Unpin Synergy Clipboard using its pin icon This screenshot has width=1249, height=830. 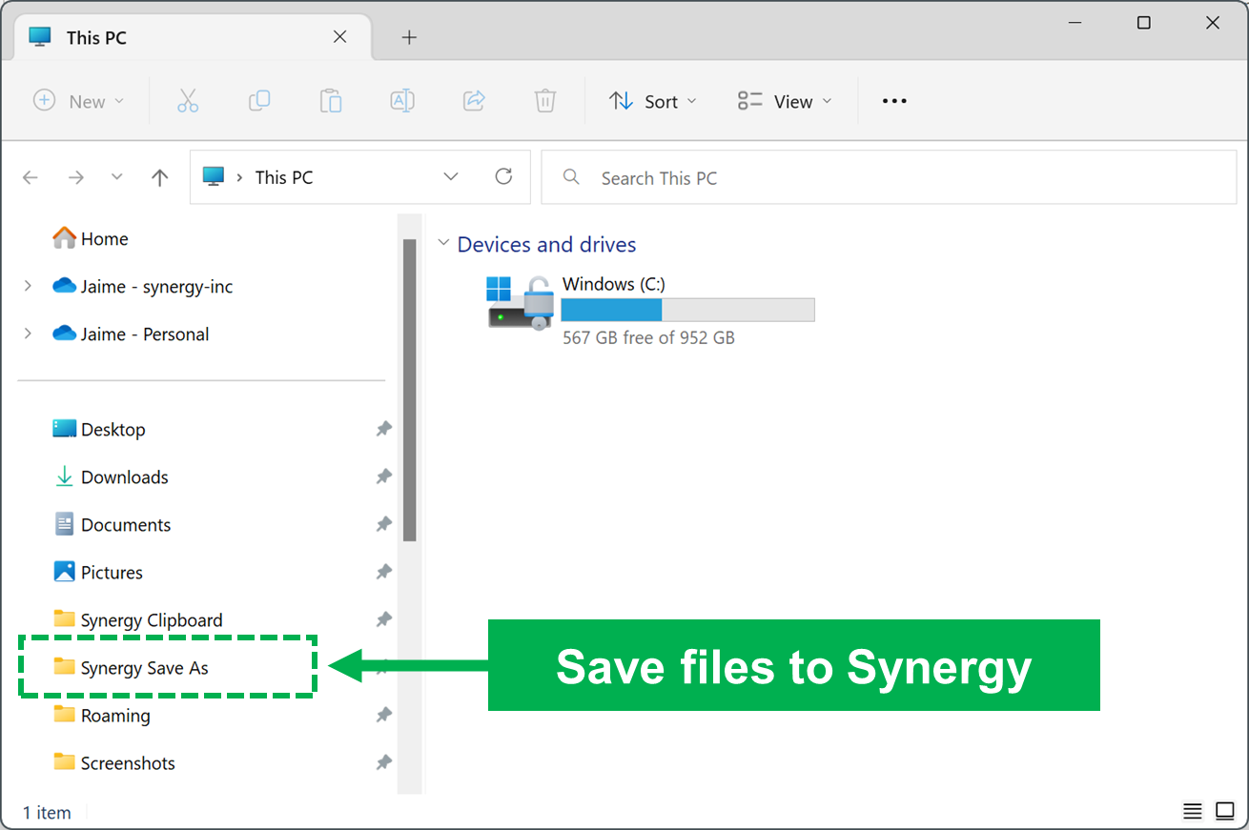click(x=383, y=620)
